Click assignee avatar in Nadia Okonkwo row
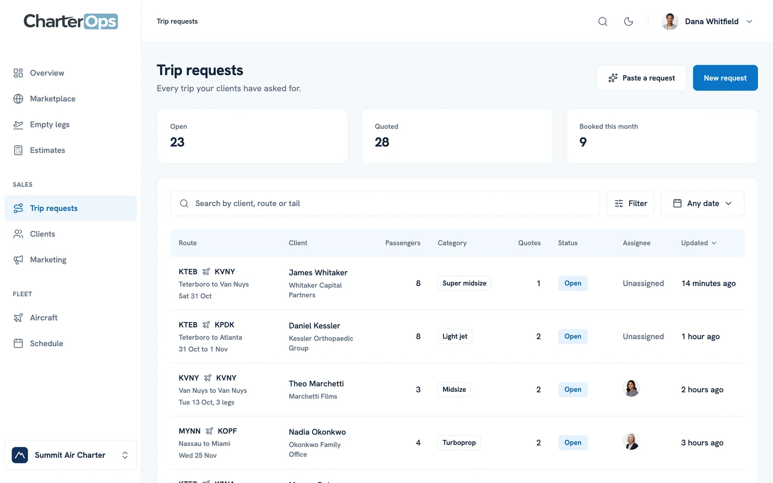The width and height of the screenshot is (773, 483). [631, 441]
